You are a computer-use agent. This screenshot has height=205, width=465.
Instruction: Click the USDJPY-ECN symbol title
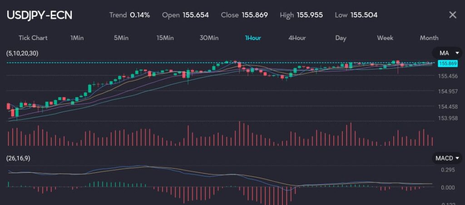[x=39, y=15]
